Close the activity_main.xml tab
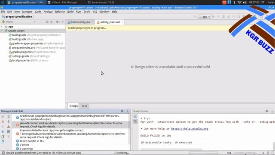This screenshot has width=275, height=155. (122, 22)
